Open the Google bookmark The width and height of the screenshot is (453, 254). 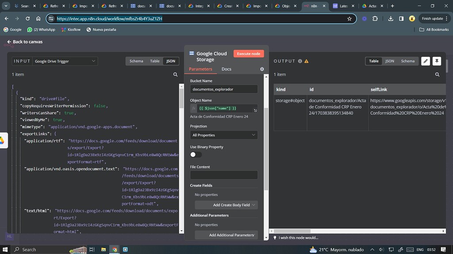pyautogui.click(x=12, y=30)
